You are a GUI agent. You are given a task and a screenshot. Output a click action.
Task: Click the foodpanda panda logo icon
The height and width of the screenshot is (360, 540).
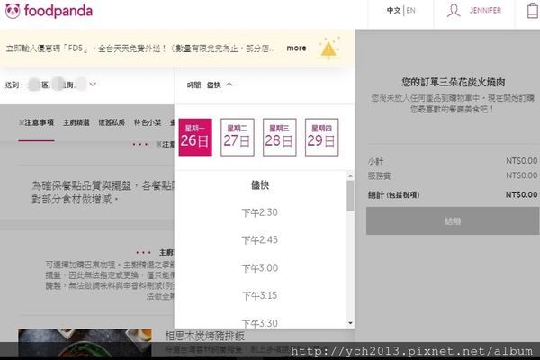13,11
